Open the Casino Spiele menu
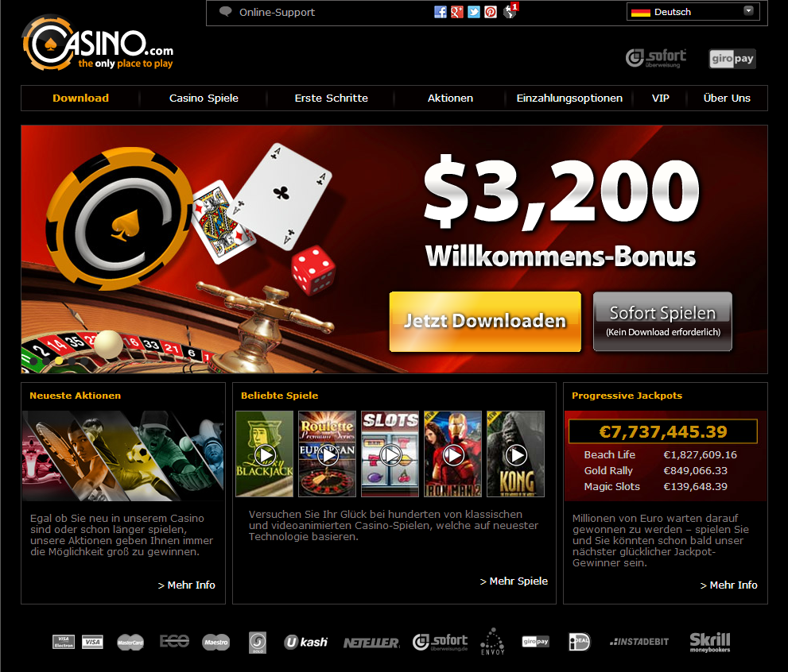The width and height of the screenshot is (788, 672). click(x=204, y=98)
